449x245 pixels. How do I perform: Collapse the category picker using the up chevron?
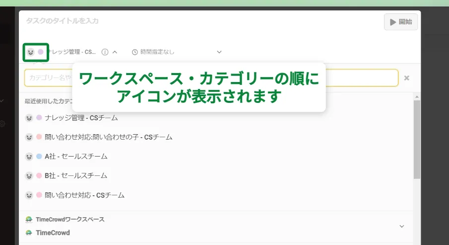115,52
